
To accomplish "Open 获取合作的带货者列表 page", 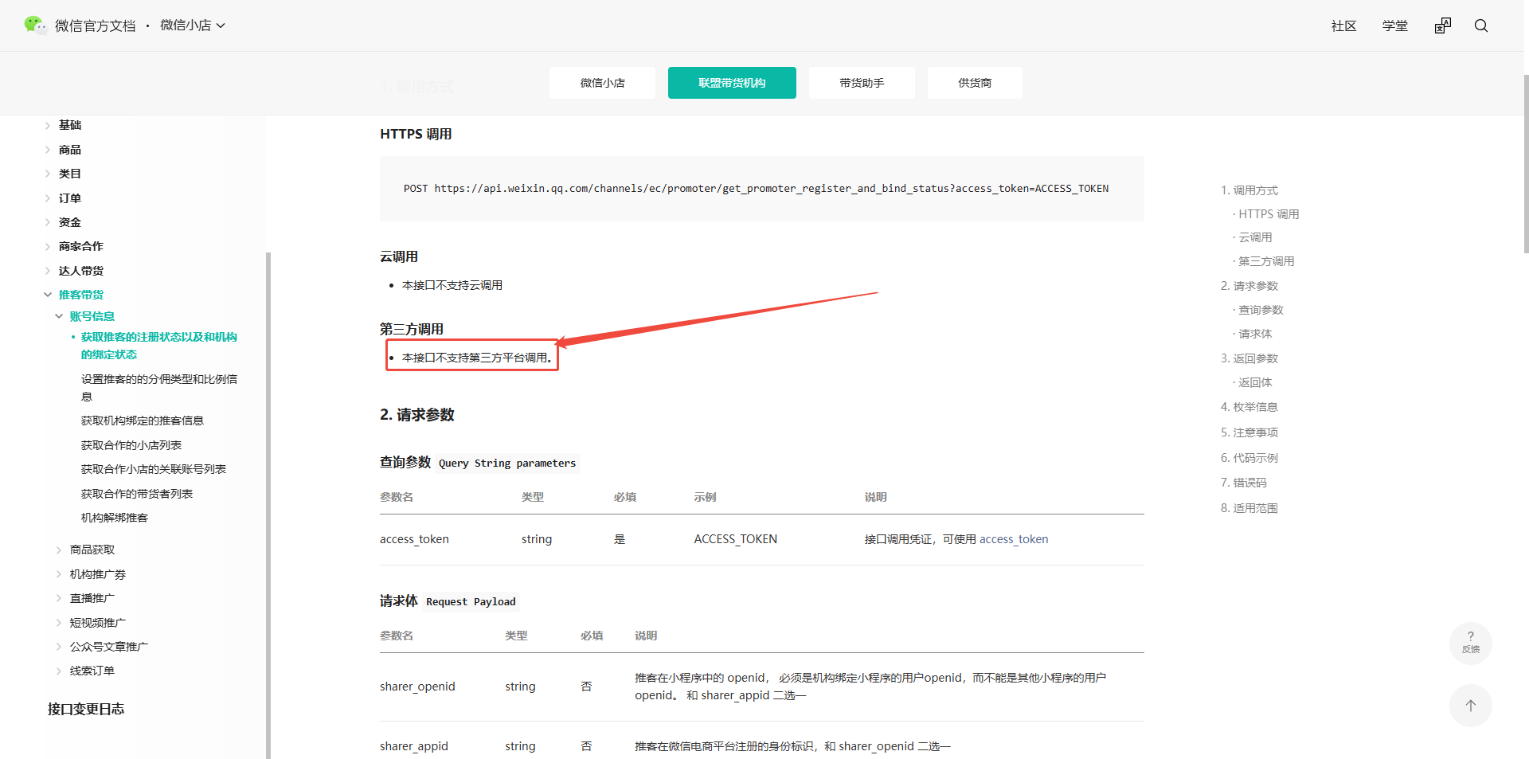I will pos(137,494).
